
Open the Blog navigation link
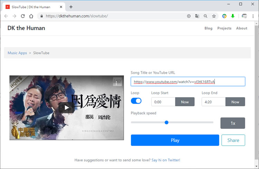[x=208, y=28]
